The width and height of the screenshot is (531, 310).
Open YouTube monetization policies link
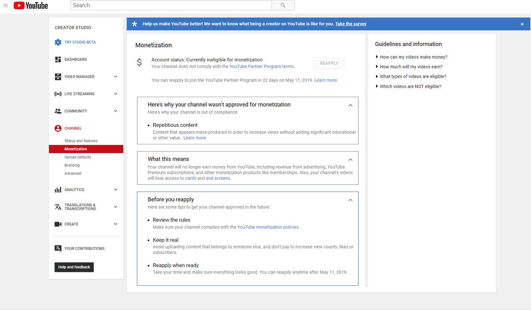coord(268,227)
